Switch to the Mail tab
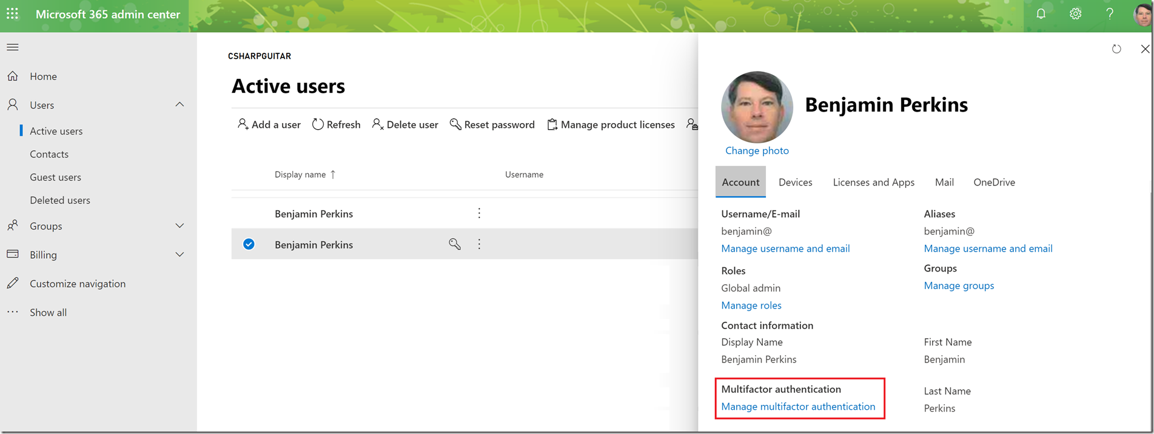This screenshot has width=1154, height=434. pyautogui.click(x=944, y=182)
